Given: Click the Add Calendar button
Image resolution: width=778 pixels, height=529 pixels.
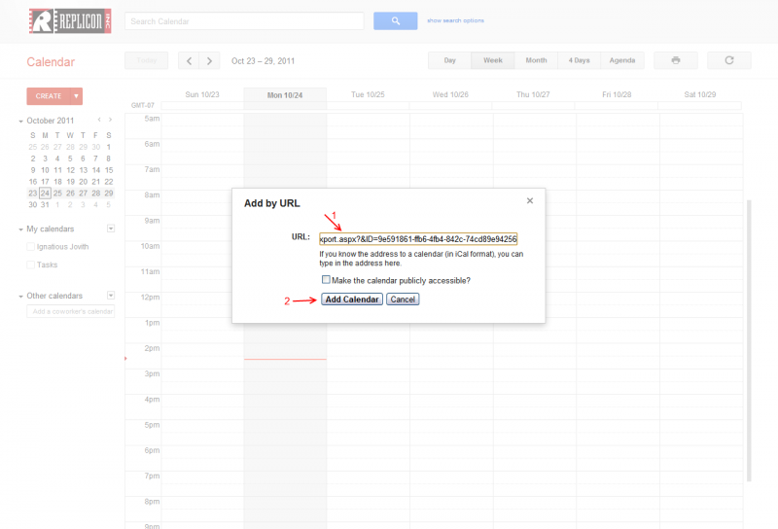Looking at the screenshot, I should 352,300.
